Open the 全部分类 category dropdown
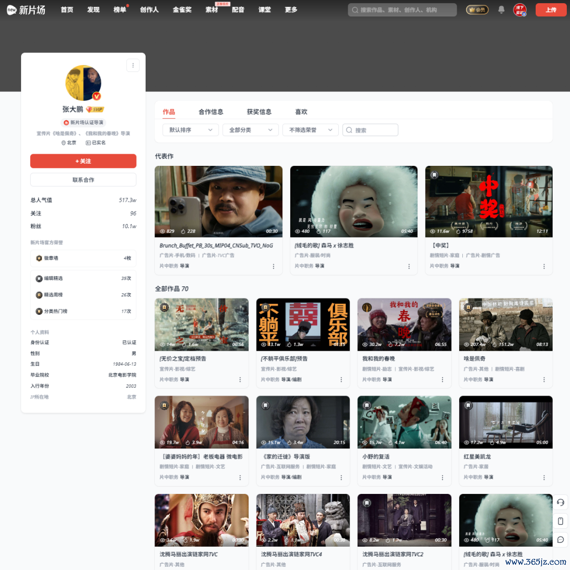Screen dimensions: 570x570 (x=251, y=130)
